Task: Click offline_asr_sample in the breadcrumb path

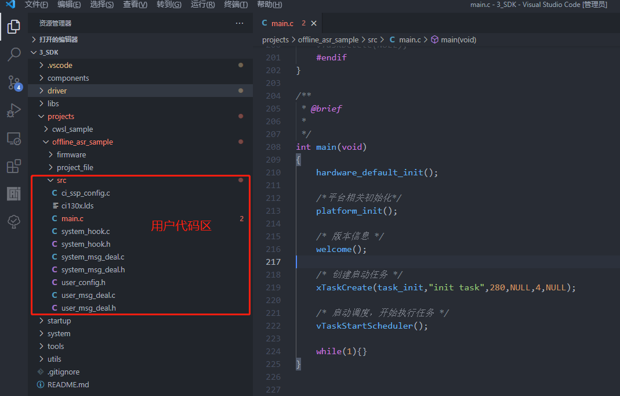Action: [x=328, y=39]
